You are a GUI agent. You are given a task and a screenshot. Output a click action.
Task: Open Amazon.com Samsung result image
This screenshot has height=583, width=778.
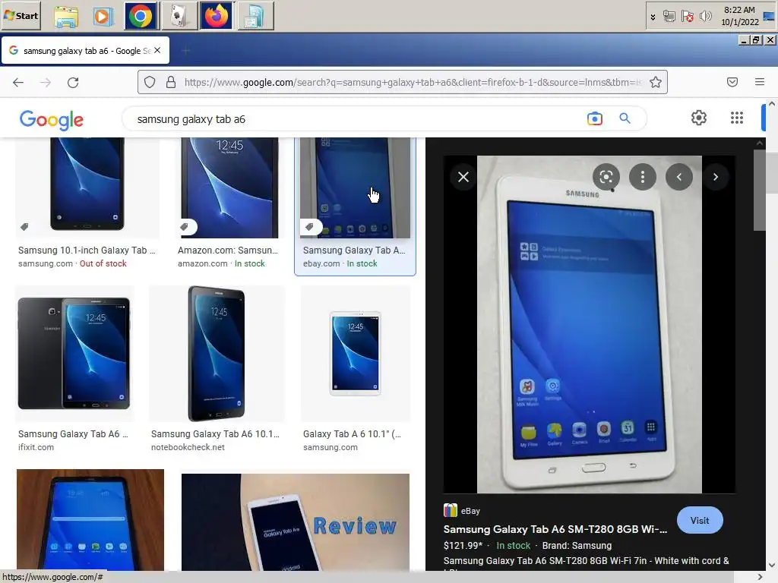pos(229,188)
